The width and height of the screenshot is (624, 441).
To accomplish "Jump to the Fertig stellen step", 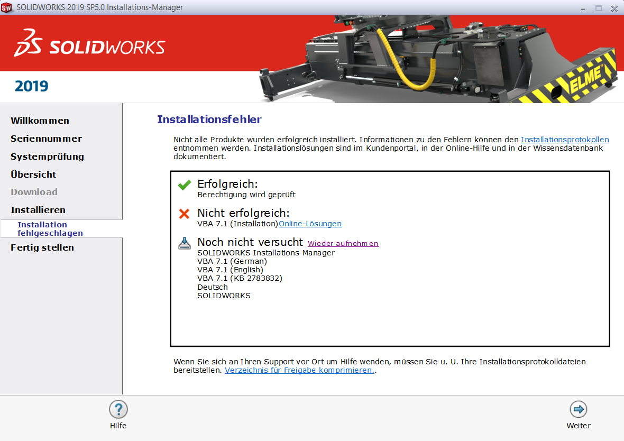I will pos(42,247).
